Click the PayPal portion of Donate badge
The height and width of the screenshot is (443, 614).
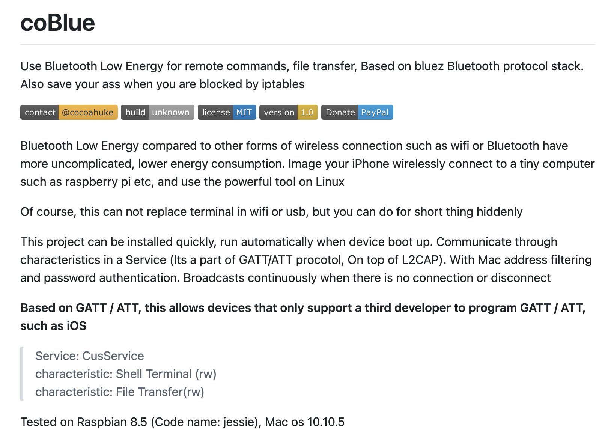tap(376, 112)
